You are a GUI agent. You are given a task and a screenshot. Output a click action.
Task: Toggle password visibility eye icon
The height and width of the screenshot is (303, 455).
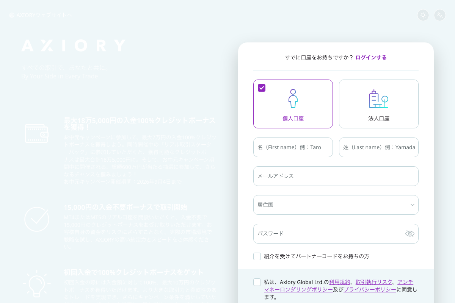410,234
